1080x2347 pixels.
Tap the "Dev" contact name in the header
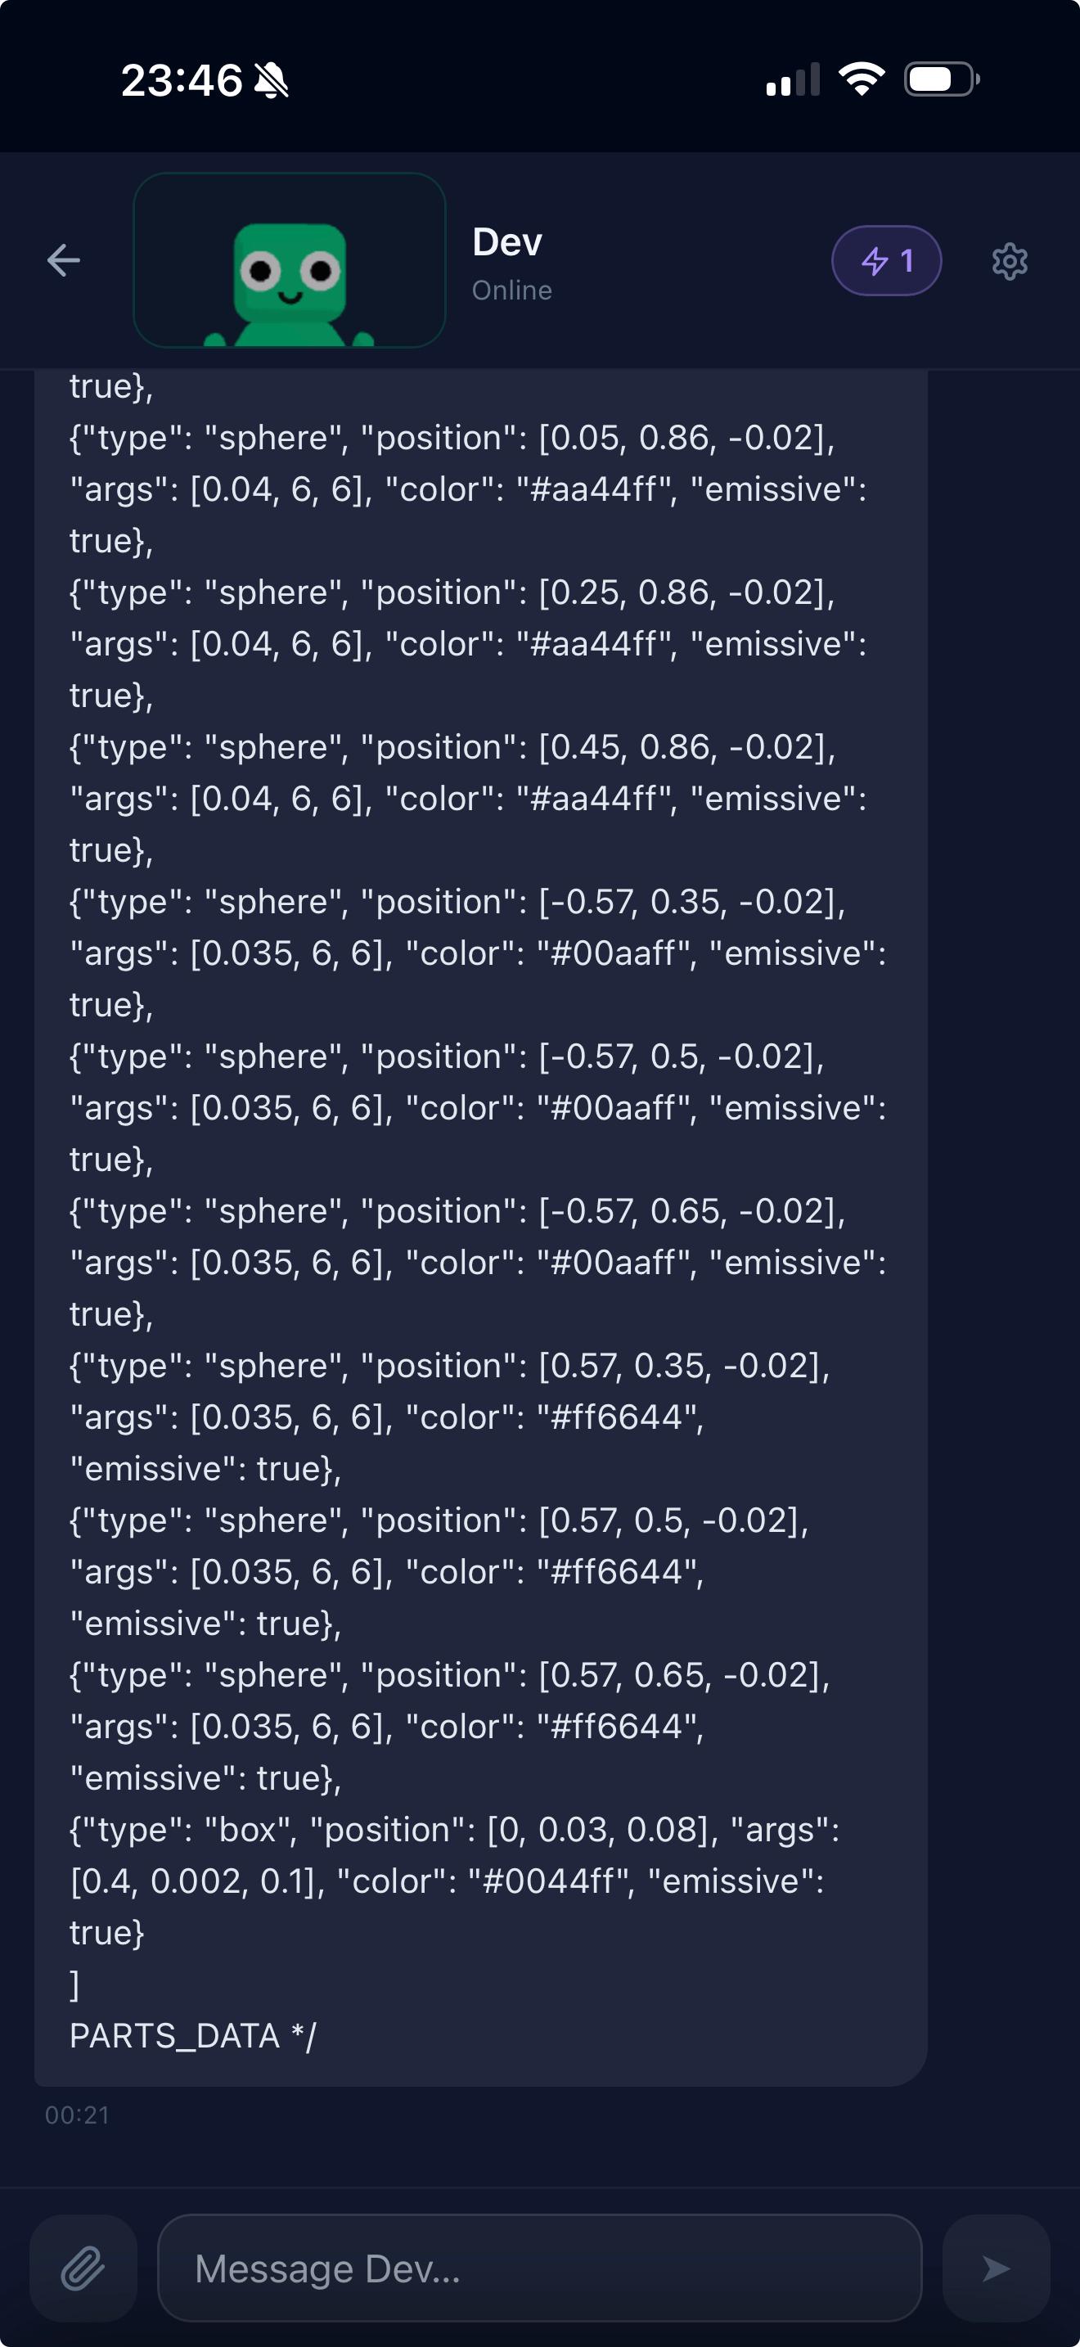507,242
